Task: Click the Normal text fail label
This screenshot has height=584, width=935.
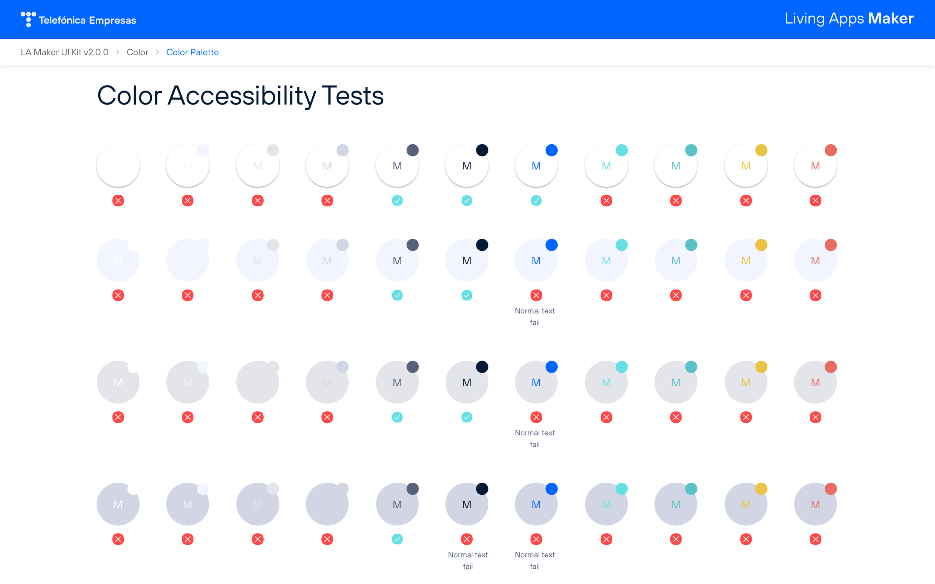Action: 534,317
